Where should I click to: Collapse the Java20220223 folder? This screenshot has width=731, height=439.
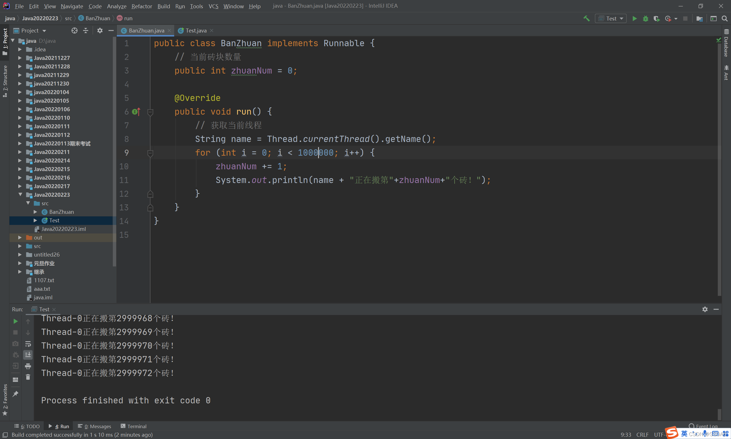(20, 195)
